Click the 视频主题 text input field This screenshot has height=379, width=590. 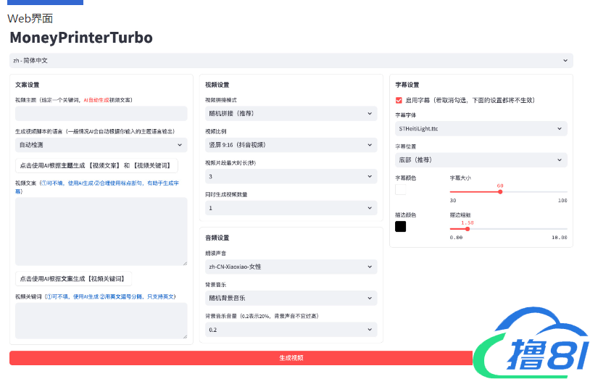point(101,114)
